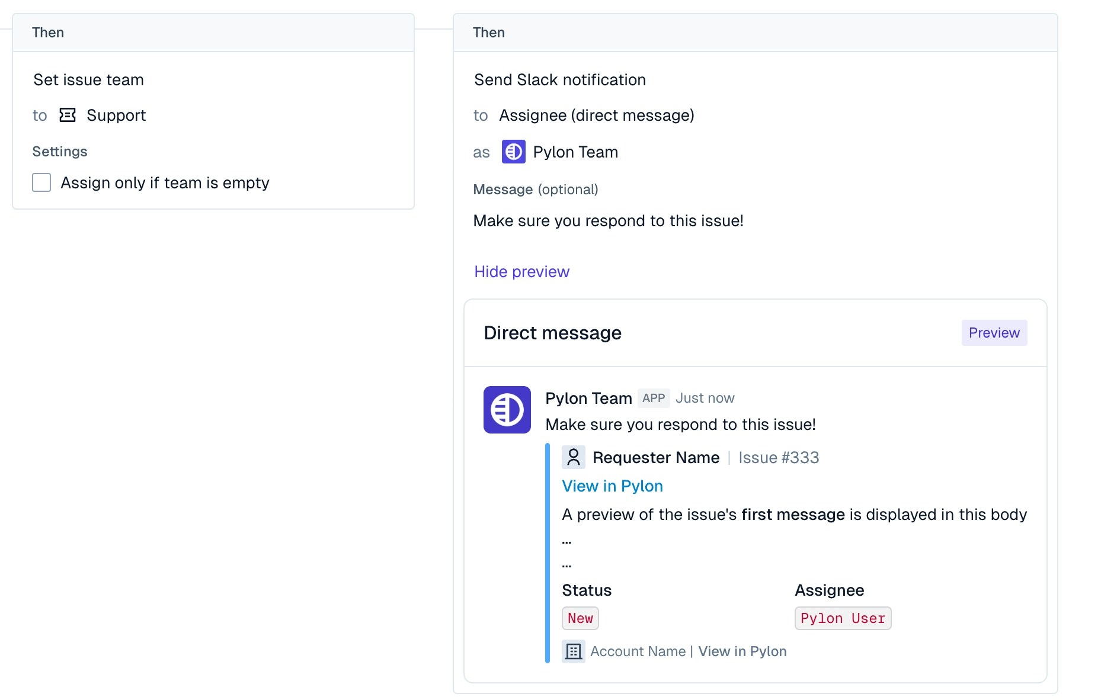Click the Settings label

(x=60, y=152)
